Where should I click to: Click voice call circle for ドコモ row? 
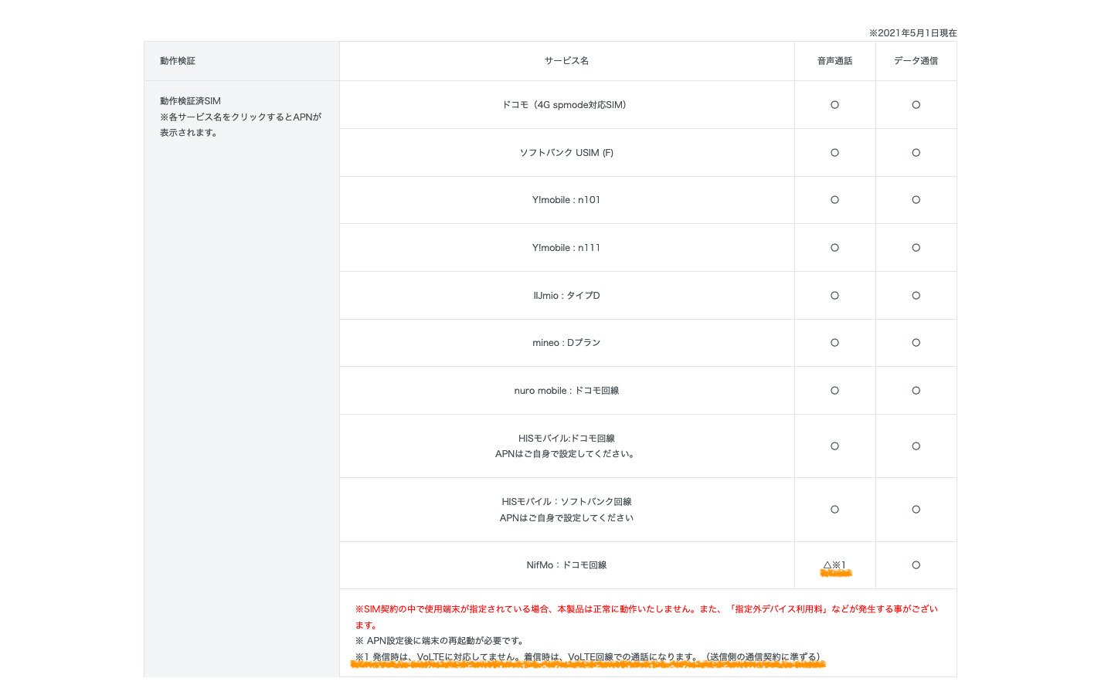click(x=834, y=105)
